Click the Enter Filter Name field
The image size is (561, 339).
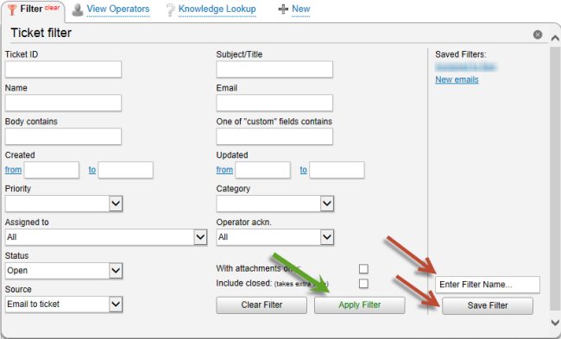[488, 285]
